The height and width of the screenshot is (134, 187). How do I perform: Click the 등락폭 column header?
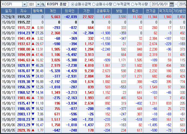coord(38,11)
